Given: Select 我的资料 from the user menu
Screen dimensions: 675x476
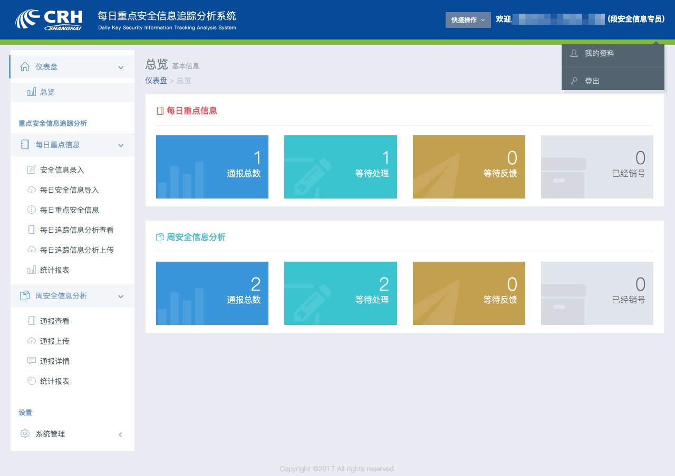Looking at the screenshot, I should [x=600, y=53].
